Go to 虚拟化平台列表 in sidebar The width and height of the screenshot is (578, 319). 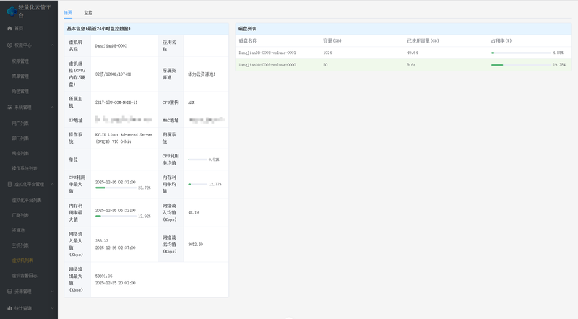click(x=27, y=201)
